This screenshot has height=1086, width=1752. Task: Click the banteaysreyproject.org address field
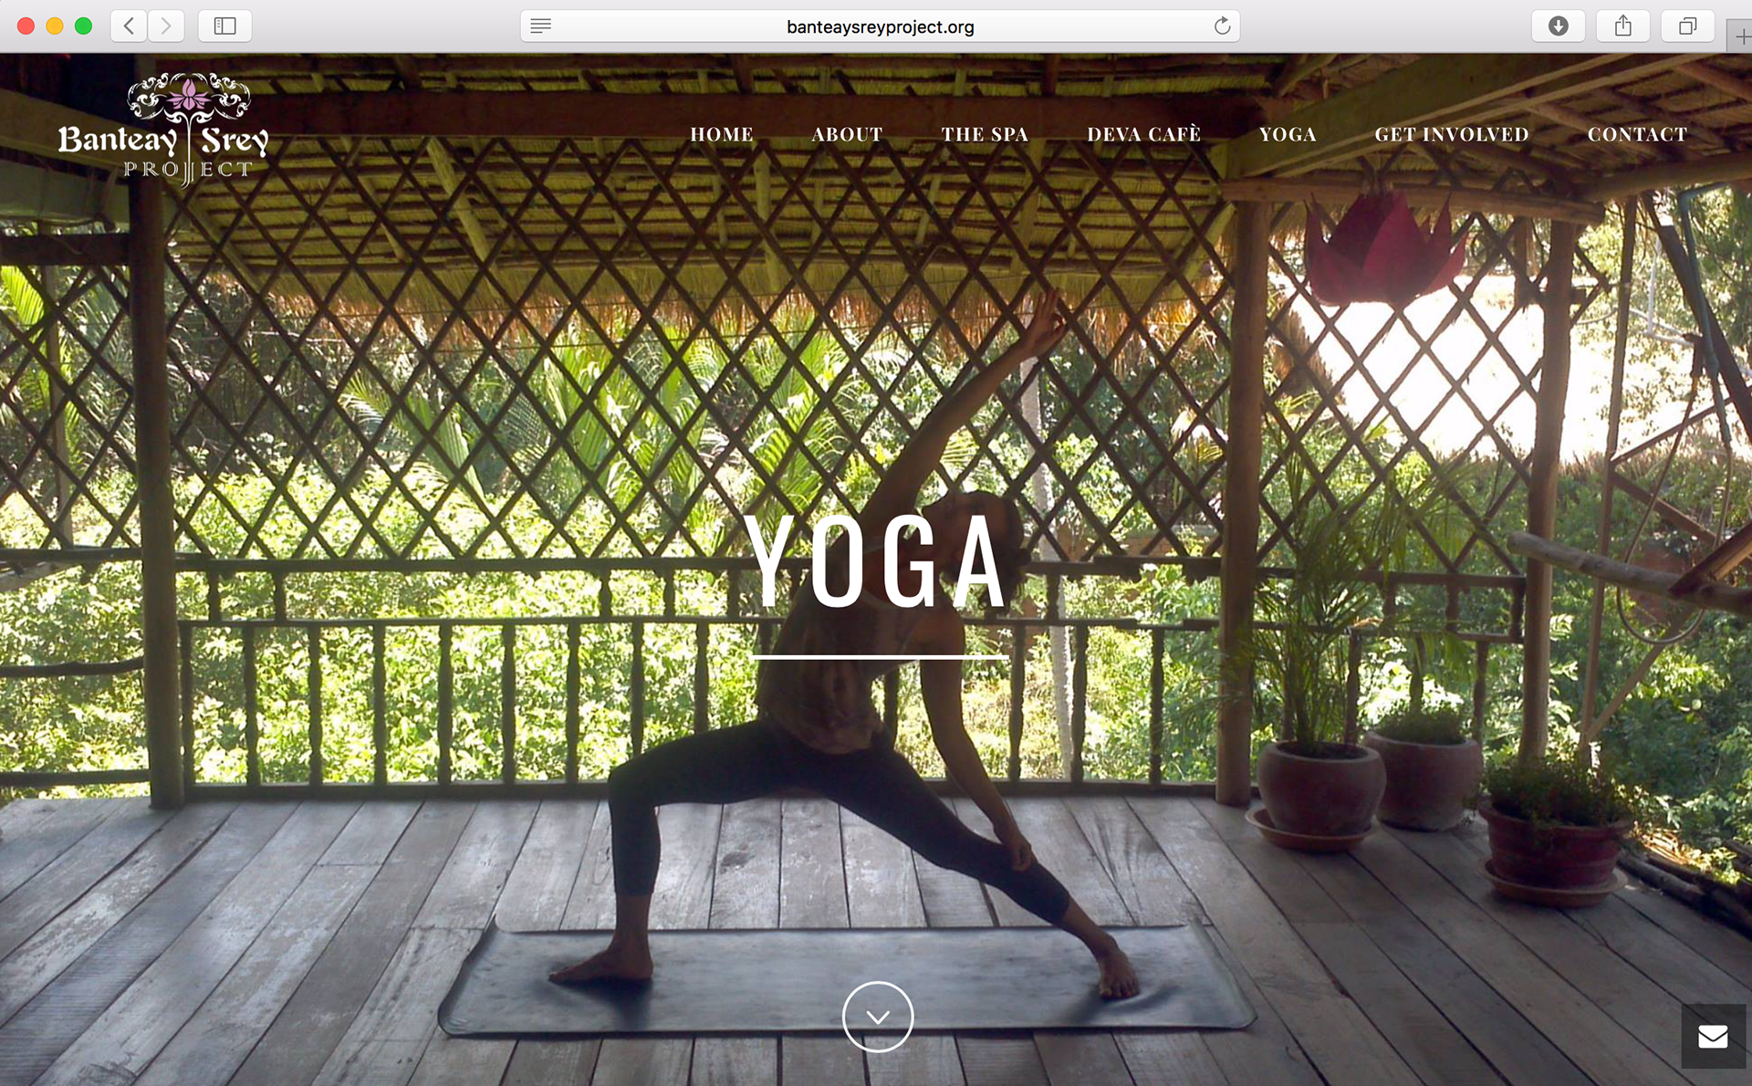pyautogui.click(x=880, y=26)
